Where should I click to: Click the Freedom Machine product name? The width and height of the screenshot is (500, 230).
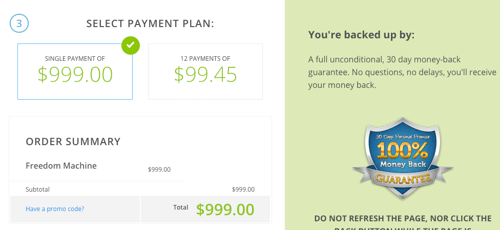61,166
